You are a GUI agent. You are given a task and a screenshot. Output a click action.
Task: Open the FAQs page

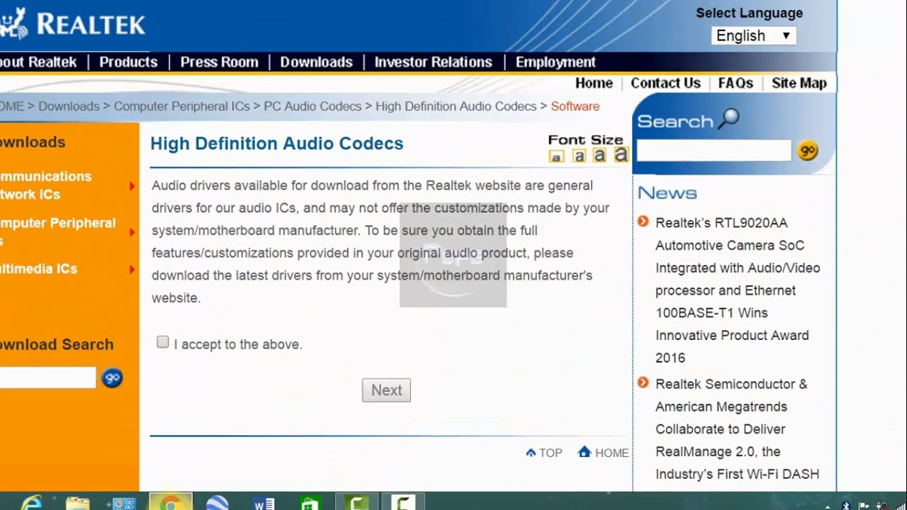[736, 83]
